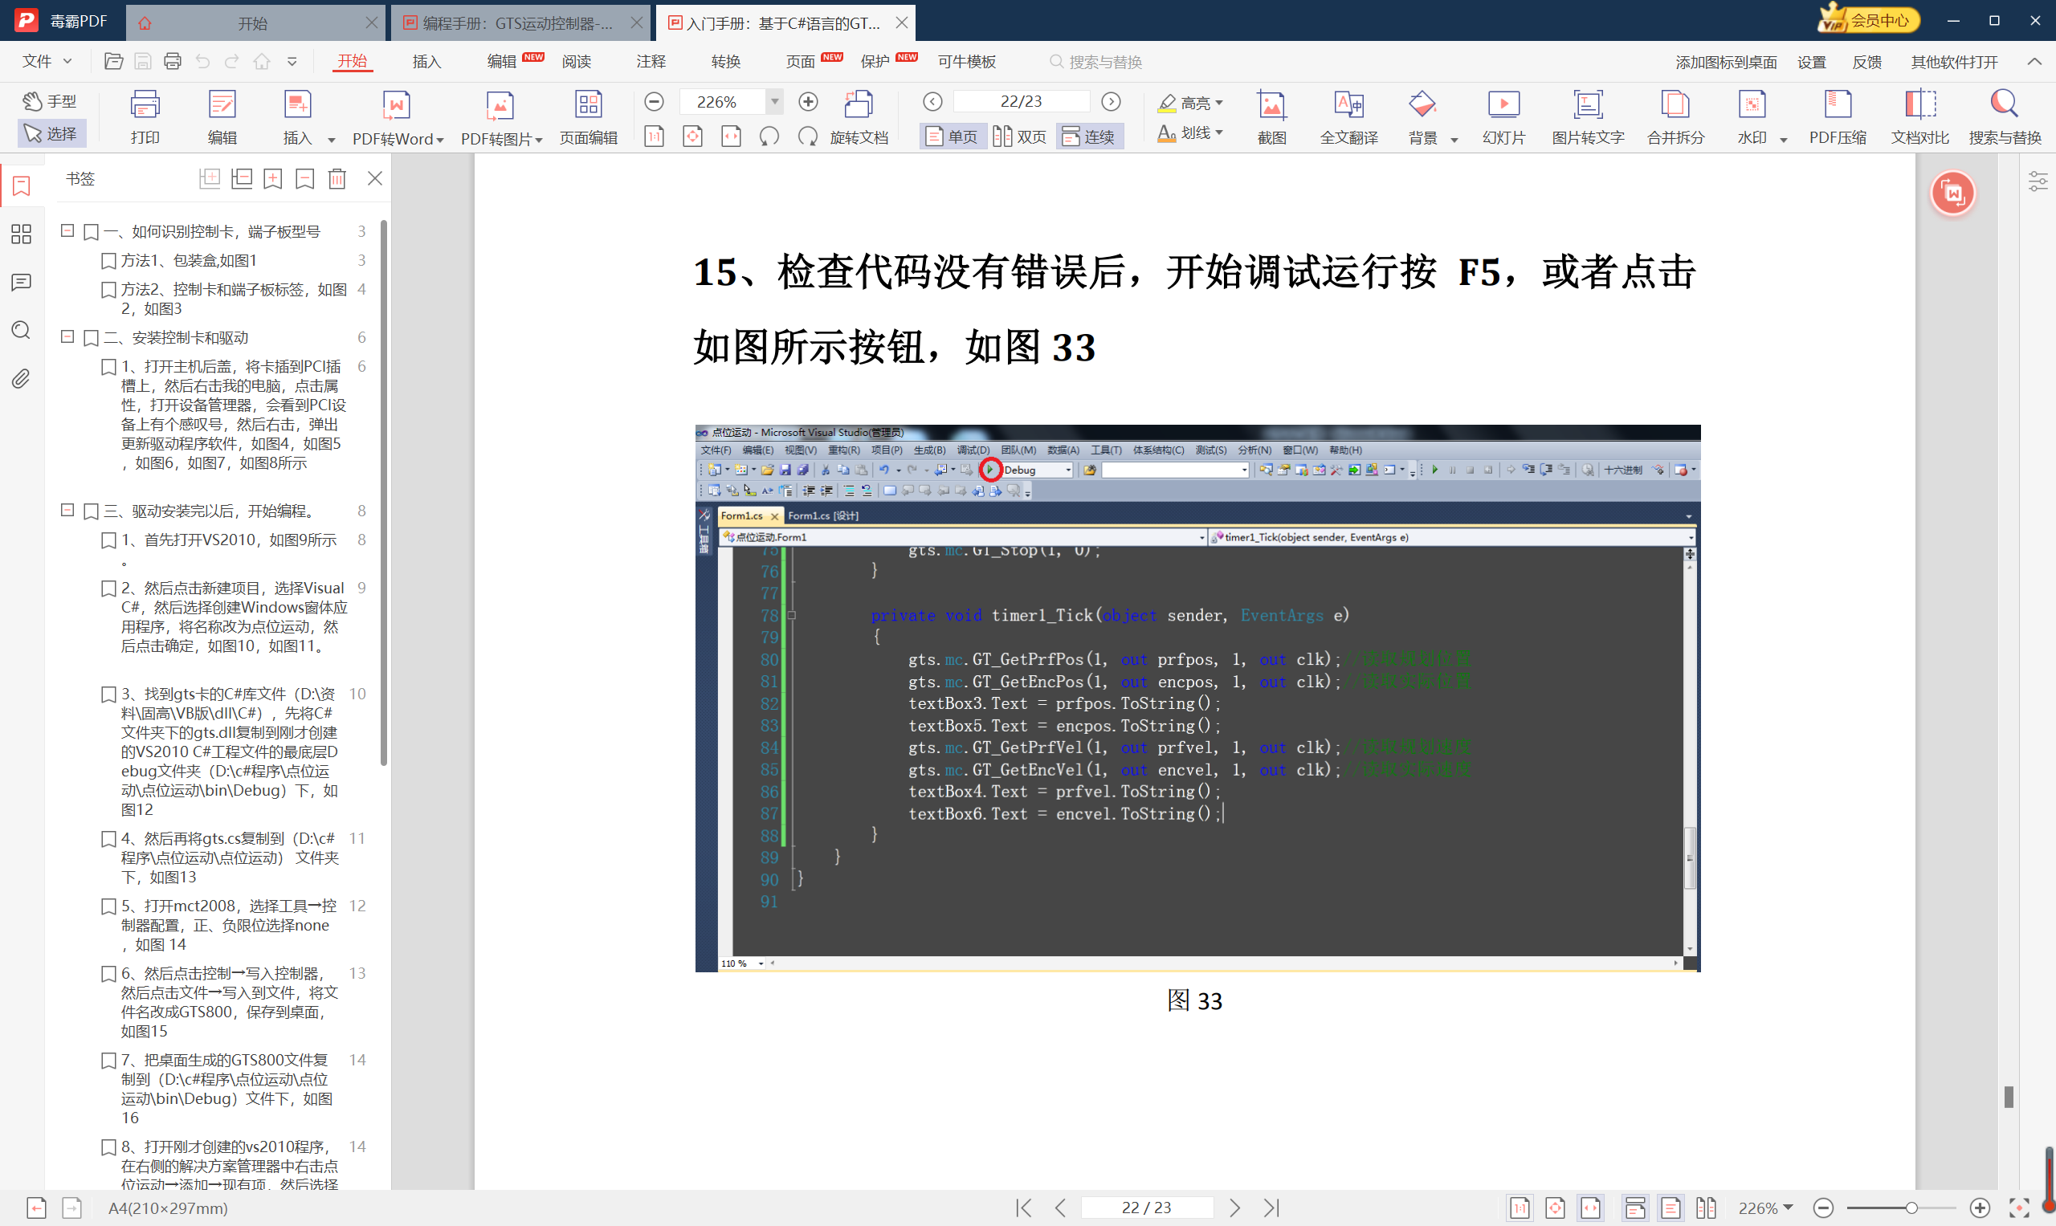The height and width of the screenshot is (1226, 2056).
Task: Click the PDF compress (PDF压缩) icon
Action: pos(1837,105)
